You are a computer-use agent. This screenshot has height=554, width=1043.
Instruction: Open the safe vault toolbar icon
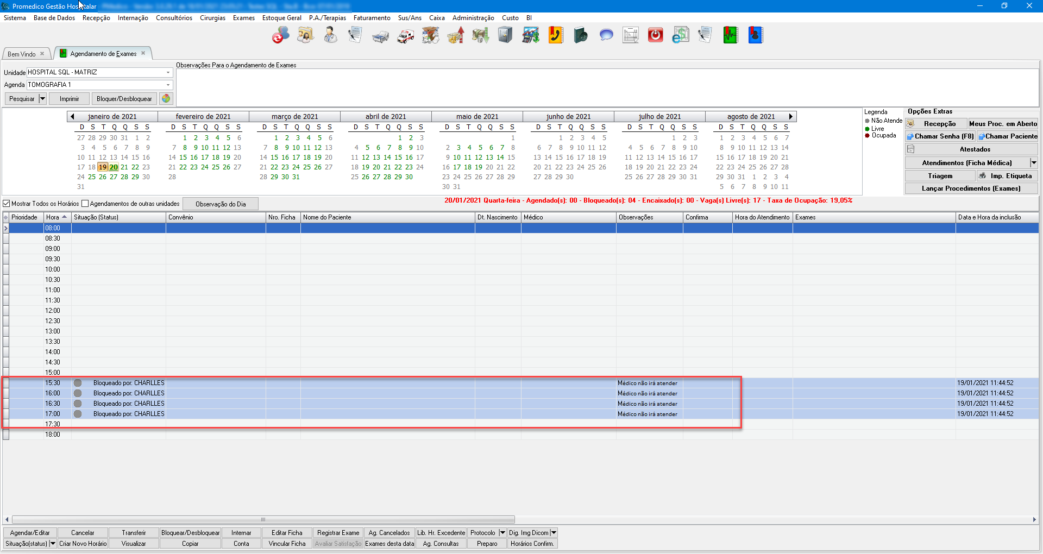(x=505, y=36)
